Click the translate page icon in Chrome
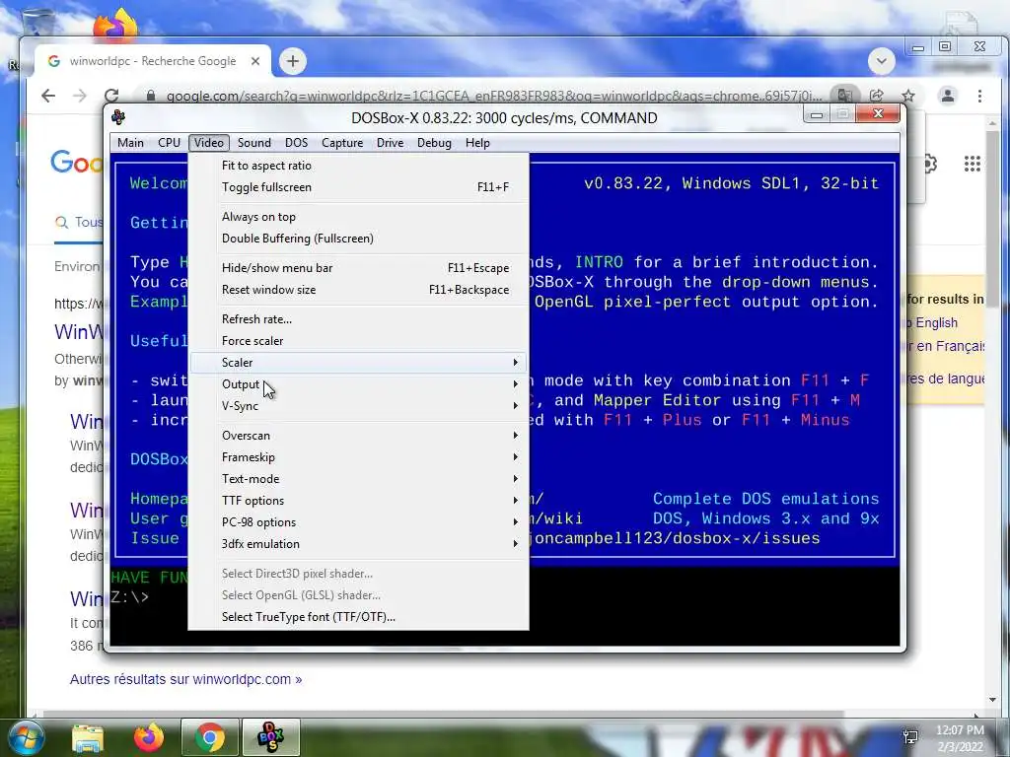1010x757 pixels. tap(844, 96)
